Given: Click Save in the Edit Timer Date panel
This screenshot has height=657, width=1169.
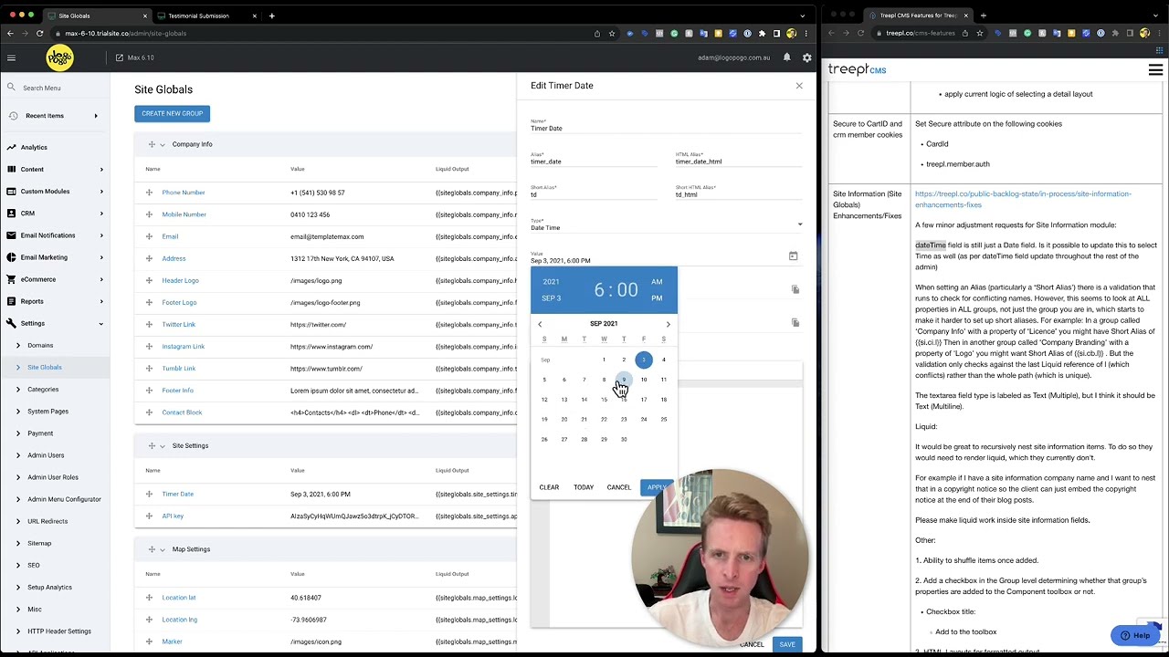Looking at the screenshot, I should click(786, 644).
